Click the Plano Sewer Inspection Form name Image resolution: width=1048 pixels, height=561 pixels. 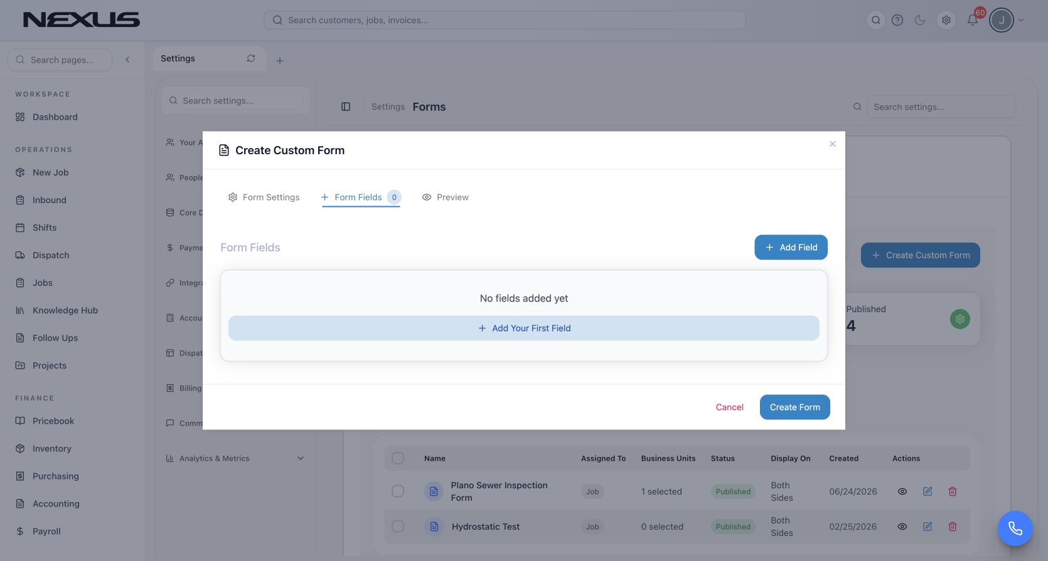click(x=499, y=491)
